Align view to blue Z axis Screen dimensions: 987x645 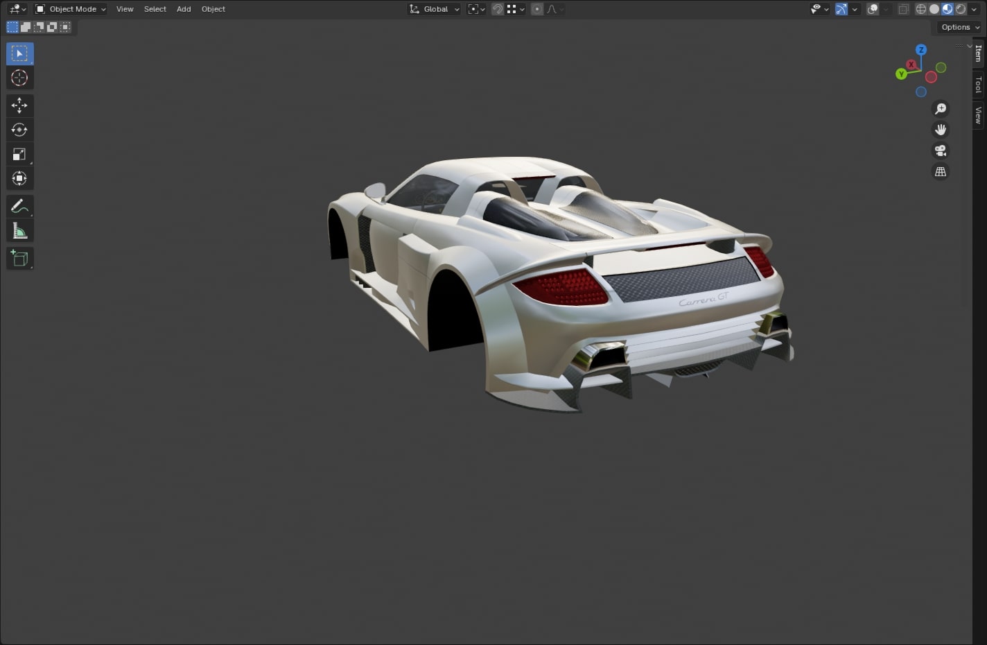(x=921, y=50)
